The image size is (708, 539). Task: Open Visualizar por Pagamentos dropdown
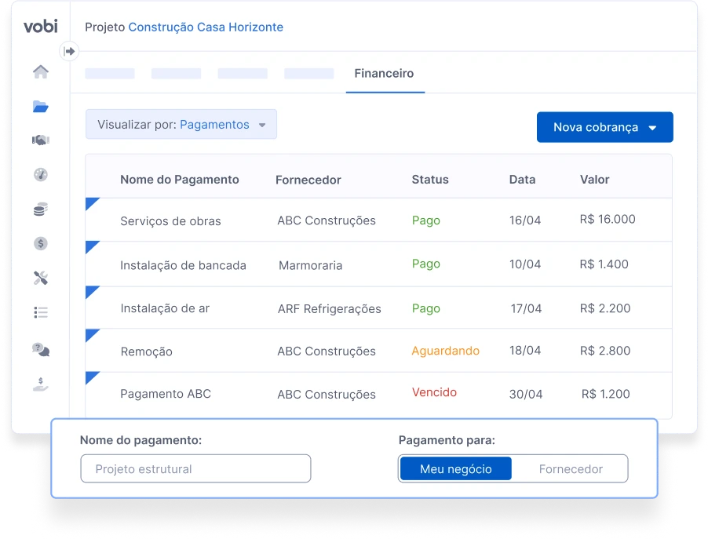click(181, 124)
